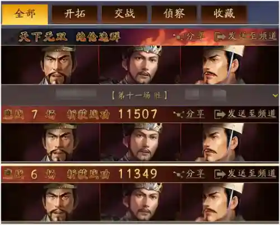Send the 11349 report to channel
The height and width of the screenshot is (225, 280).
click(245, 174)
